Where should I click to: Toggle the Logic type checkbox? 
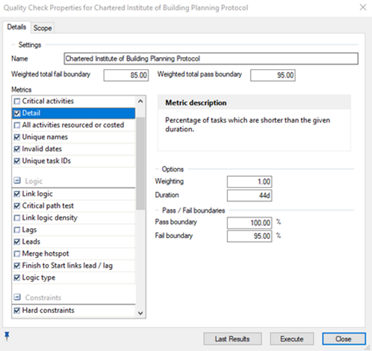click(x=17, y=278)
